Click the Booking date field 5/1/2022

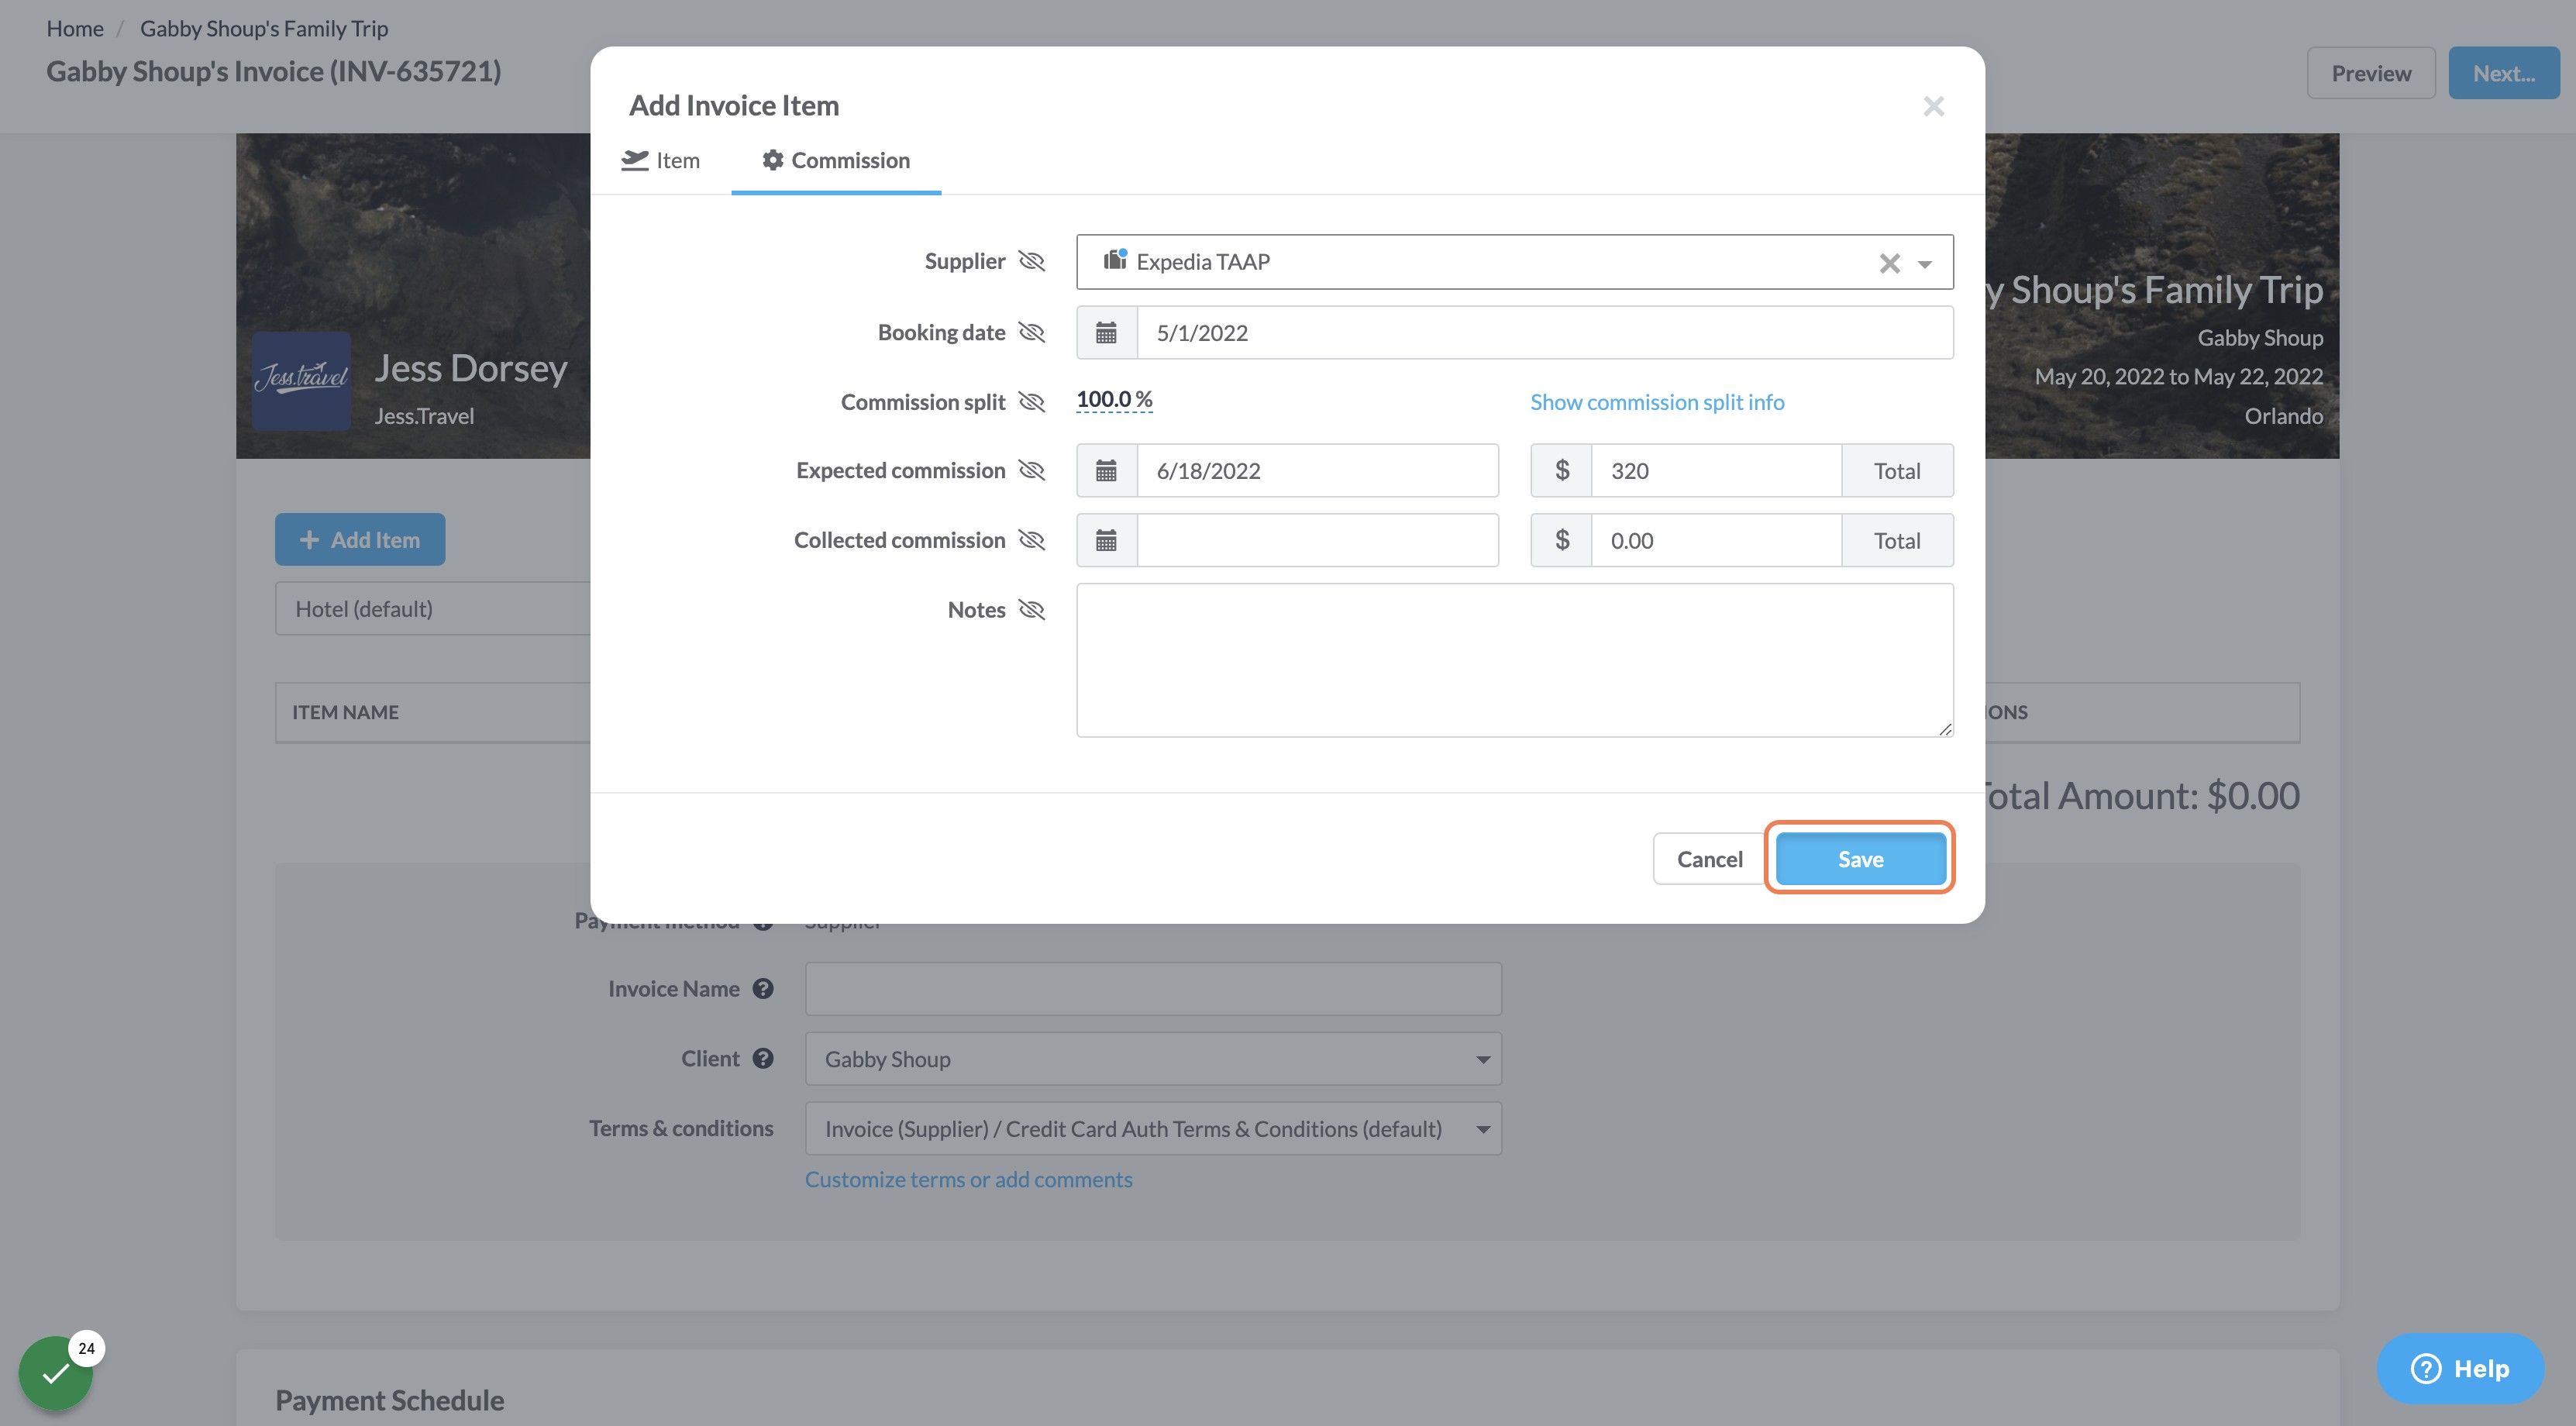pyautogui.click(x=1544, y=333)
